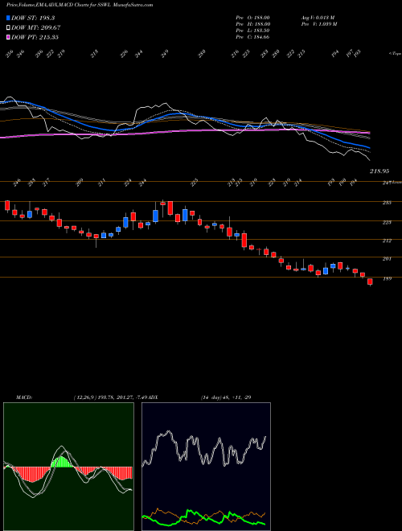Viewport: 402px width, 531px height.
Task: Select the 'DOW MT: 209.67' label
Action: [36, 27]
